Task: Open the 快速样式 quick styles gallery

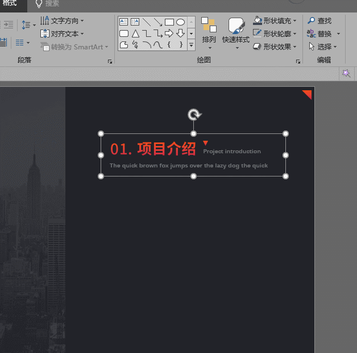Action: [x=236, y=33]
